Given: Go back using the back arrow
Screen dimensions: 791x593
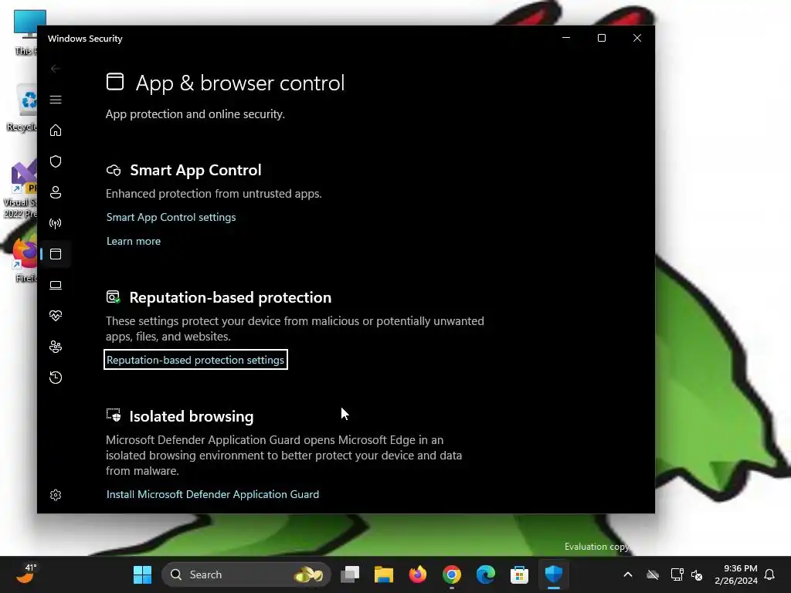Looking at the screenshot, I should coord(56,69).
